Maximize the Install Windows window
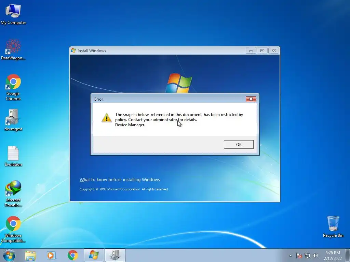Image resolution: width=350 pixels, height=262 pixels. coord(262,51)
